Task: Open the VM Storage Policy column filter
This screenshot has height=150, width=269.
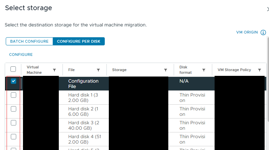Action: [260, 70]
